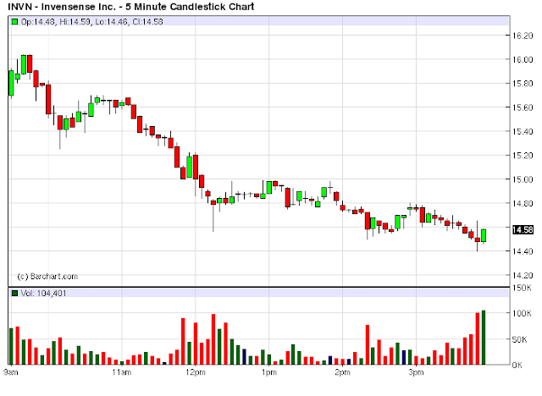Click the 11am time axis label
Image resolution: width=542 pixels, height=396 pixels.
tap(122, 372)
